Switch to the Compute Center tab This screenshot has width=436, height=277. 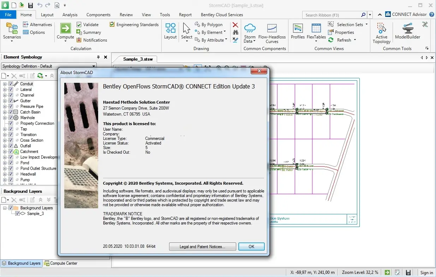[x=61, y=263]
